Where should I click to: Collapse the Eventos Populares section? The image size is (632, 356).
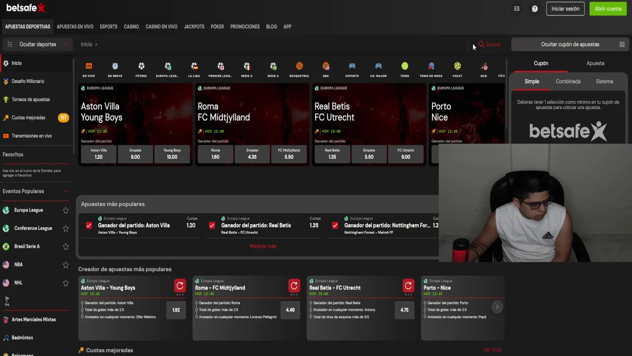click(x=66, y=191)
